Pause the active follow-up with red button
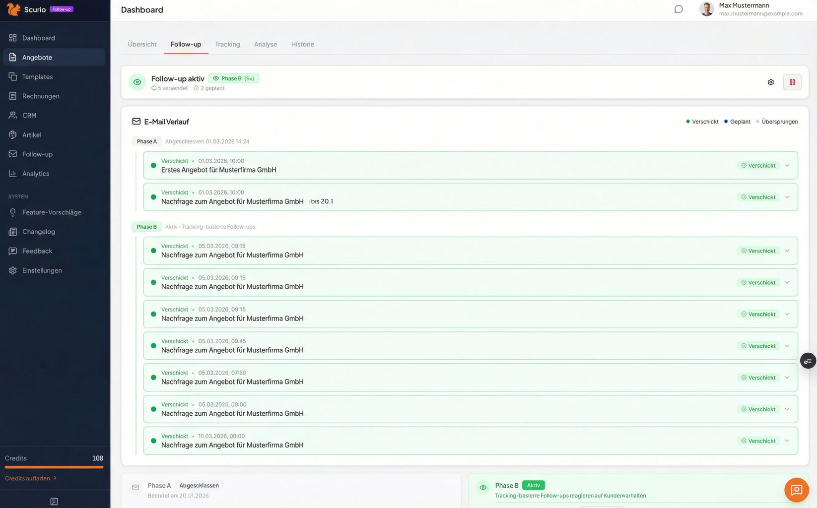 pyautogui.click(x=792, y=82)
